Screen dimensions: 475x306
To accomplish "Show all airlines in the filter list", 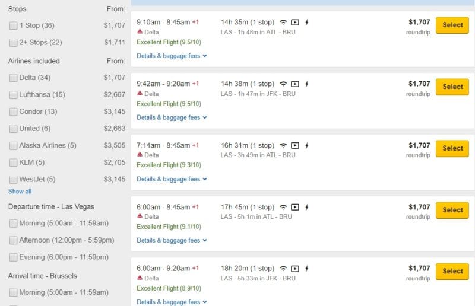I will pos(20,192).
